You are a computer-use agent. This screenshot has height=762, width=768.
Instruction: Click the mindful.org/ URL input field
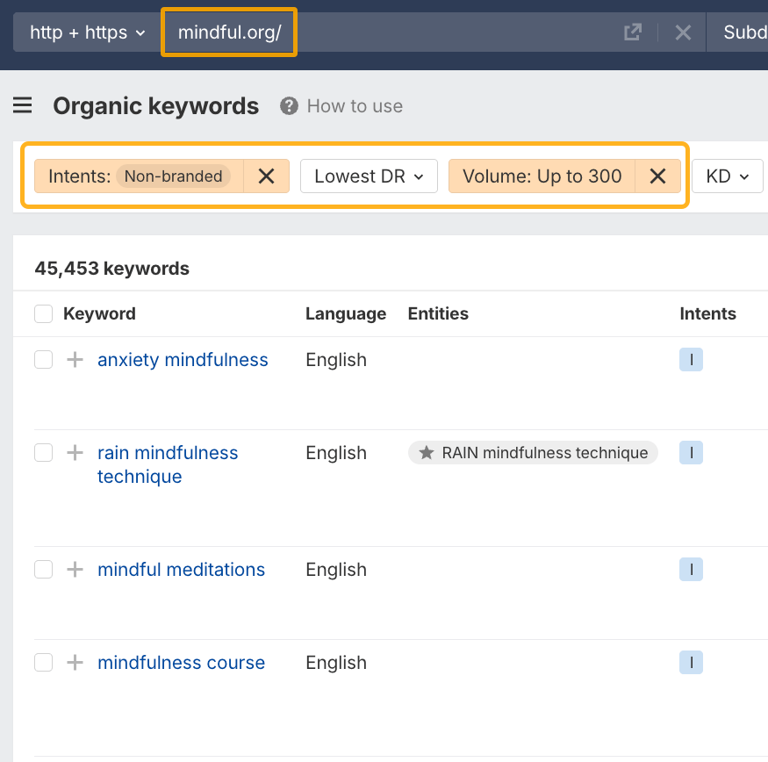(x=391, y=32)
